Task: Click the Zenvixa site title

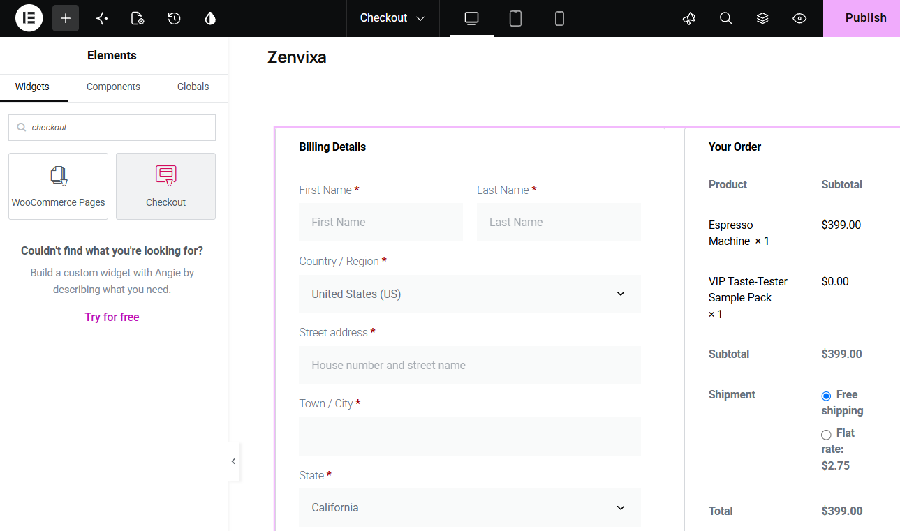Action: coord(297,57)
